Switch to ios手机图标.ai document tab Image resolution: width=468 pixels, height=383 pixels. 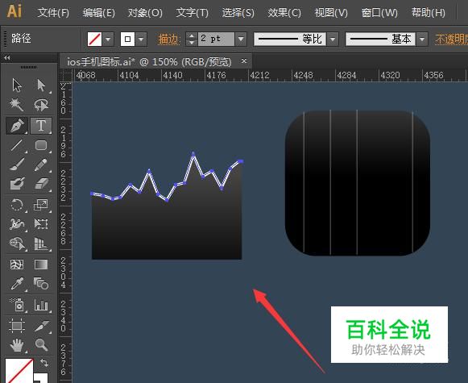149,62
